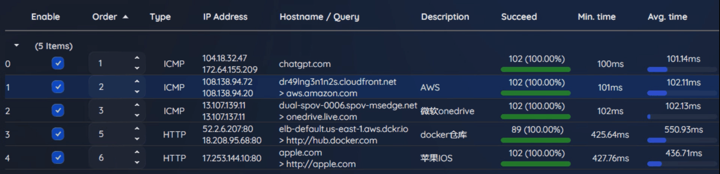Click the Order ascending sort arrow

click(126, 17)
